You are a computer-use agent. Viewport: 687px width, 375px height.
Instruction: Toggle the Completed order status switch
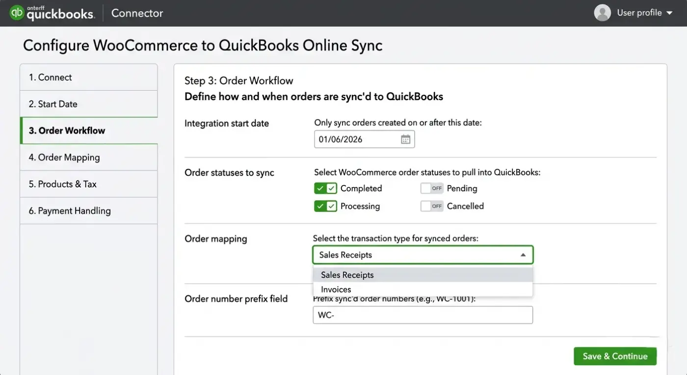[326, 188]
